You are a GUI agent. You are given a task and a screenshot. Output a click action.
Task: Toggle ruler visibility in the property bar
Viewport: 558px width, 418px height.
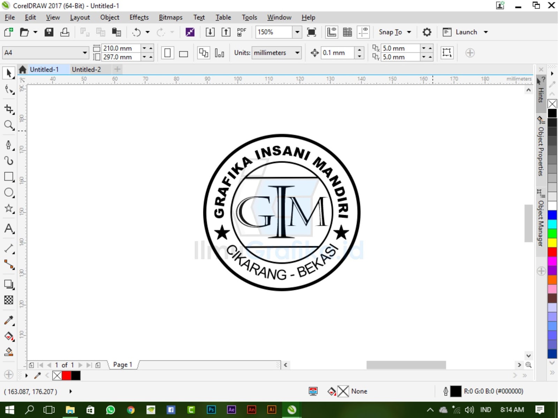(331, 32)
